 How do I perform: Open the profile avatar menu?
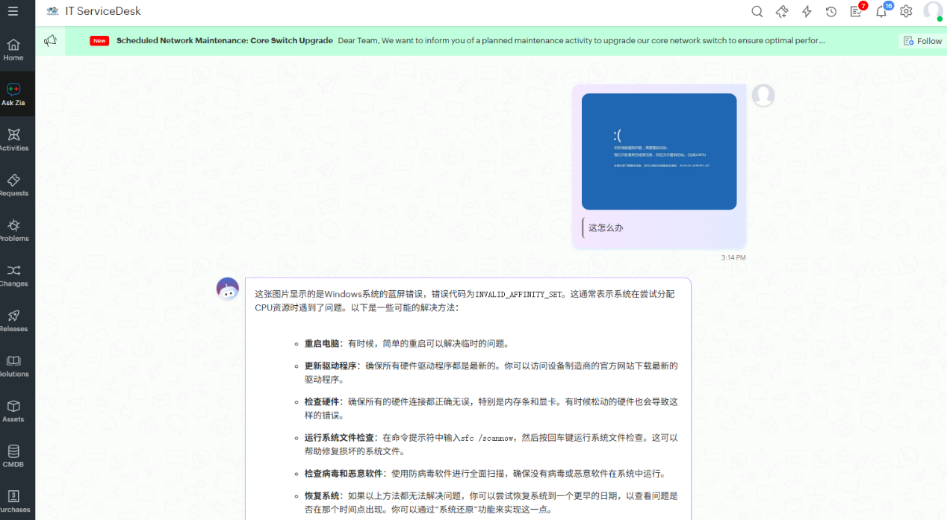coord(933,11)
